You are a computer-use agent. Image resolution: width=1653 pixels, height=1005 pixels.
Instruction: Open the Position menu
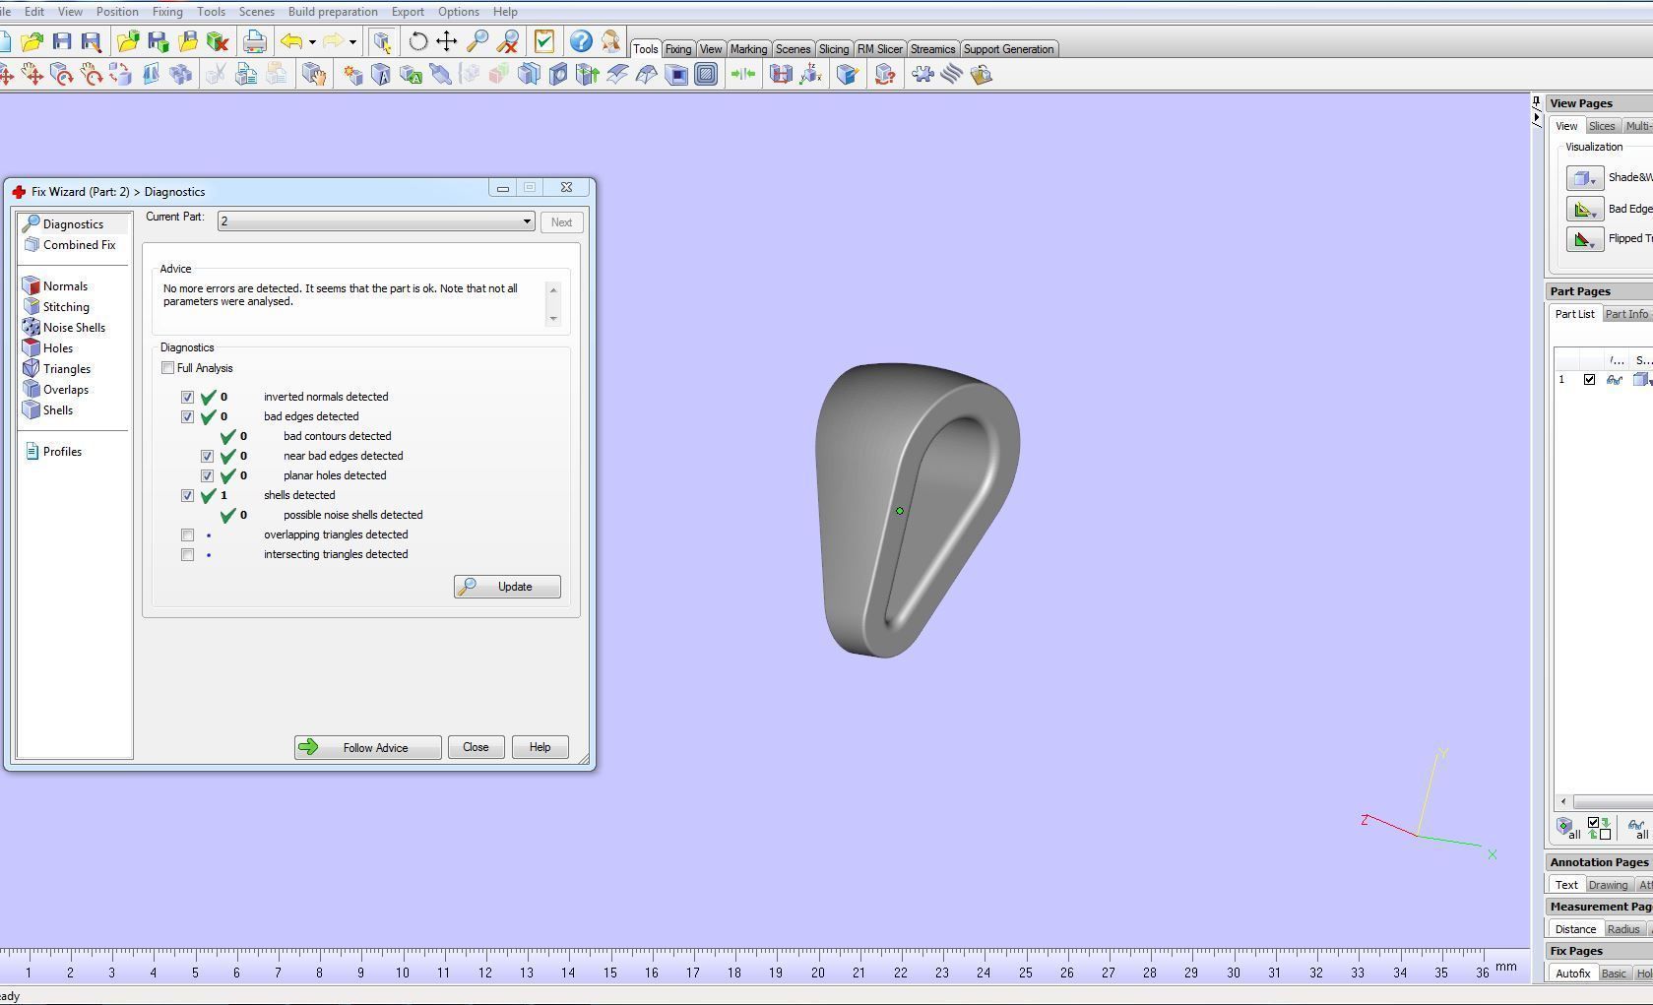click(117, 12)
